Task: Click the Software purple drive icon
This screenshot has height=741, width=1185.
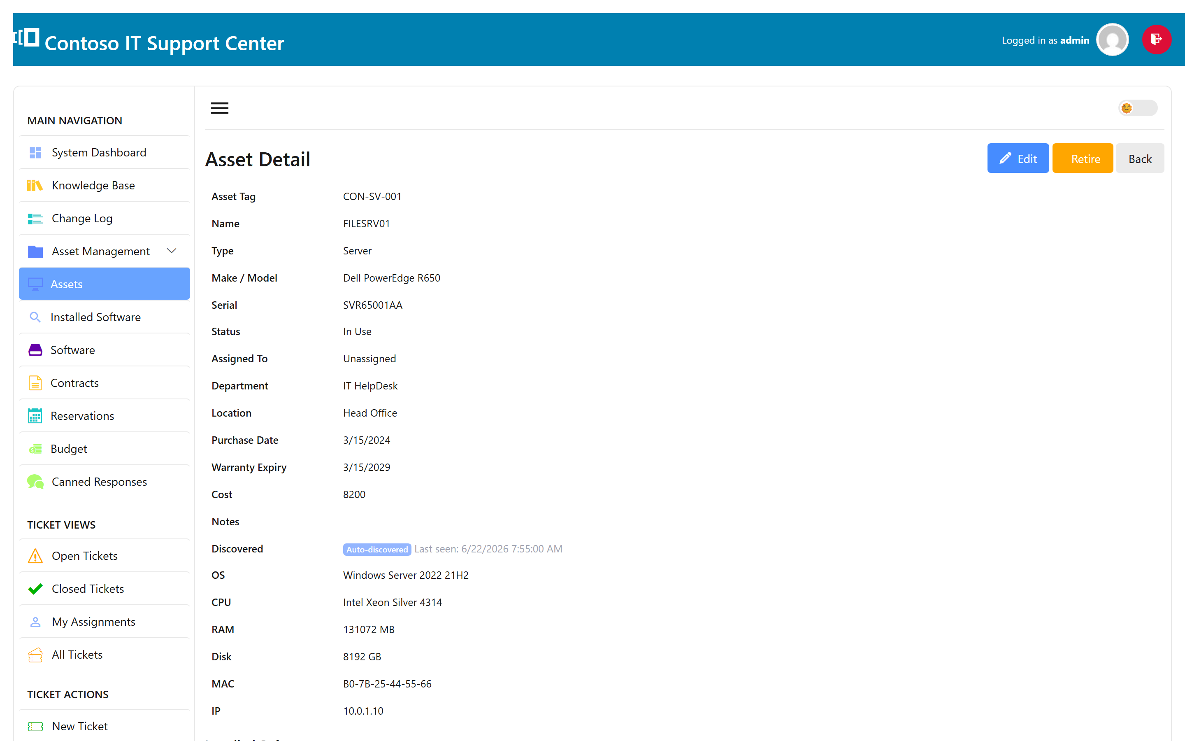Action: (x=35, y=350)
